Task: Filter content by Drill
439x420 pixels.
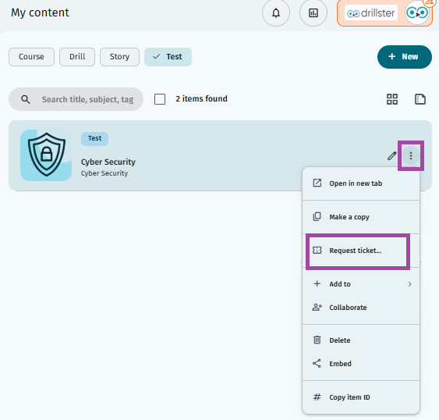Action: (x=77, y=57)
